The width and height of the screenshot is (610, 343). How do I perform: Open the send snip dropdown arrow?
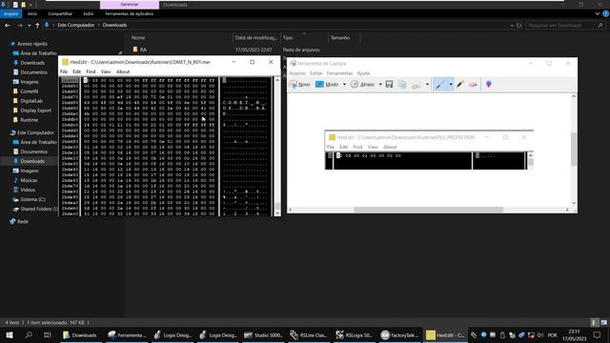[x=427, y=85]
